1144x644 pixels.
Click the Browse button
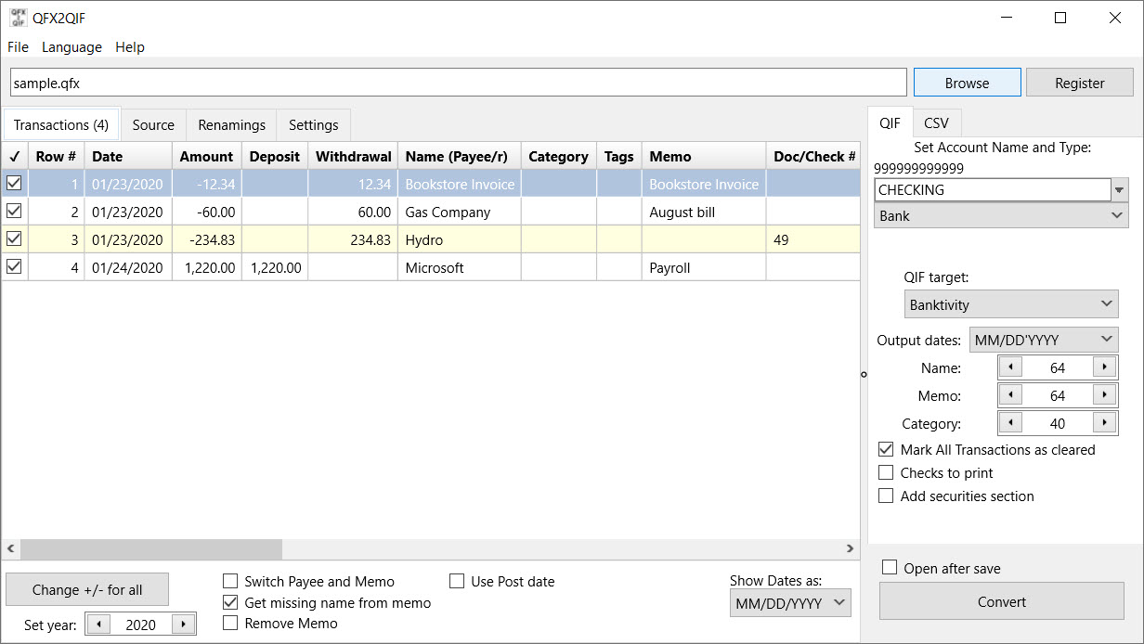[968, 83]
